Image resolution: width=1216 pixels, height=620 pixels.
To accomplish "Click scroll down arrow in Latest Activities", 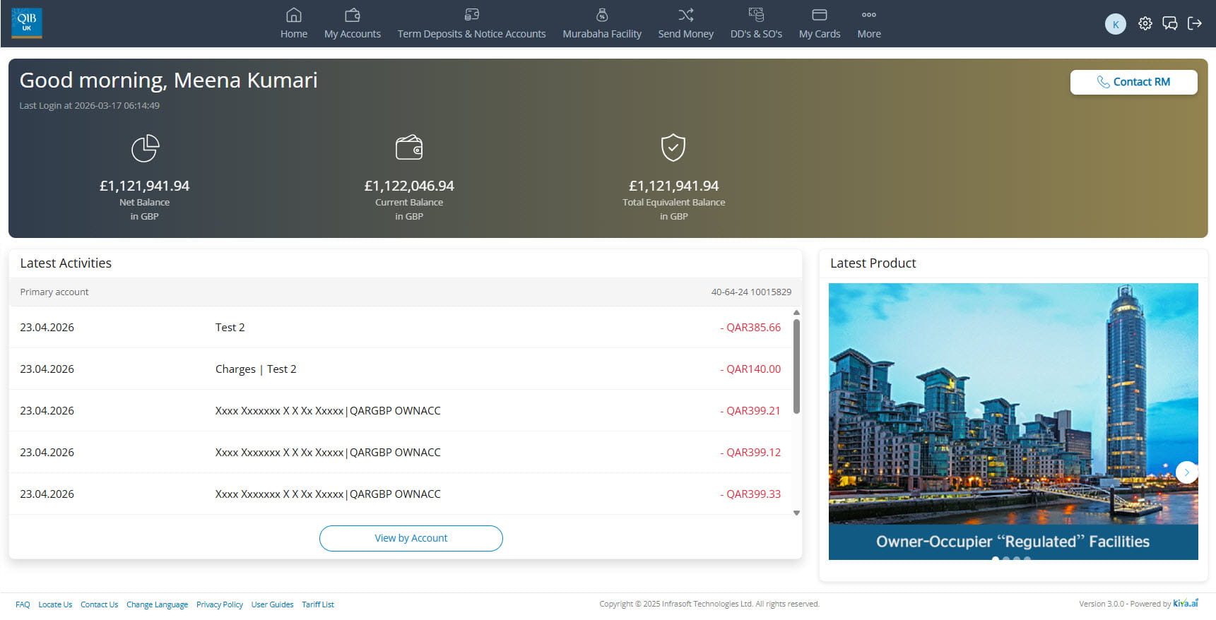I will tap(796, 513).
